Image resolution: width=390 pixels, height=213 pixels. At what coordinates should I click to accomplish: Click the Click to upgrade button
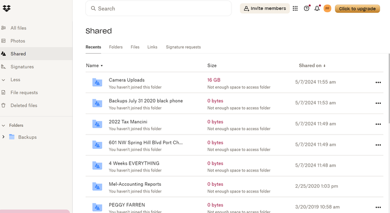click(357, 9)
